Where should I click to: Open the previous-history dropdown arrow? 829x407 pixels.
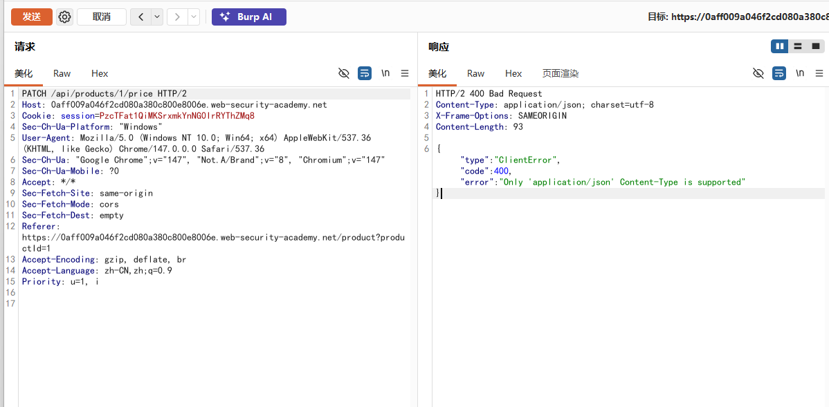click(157, 17)
